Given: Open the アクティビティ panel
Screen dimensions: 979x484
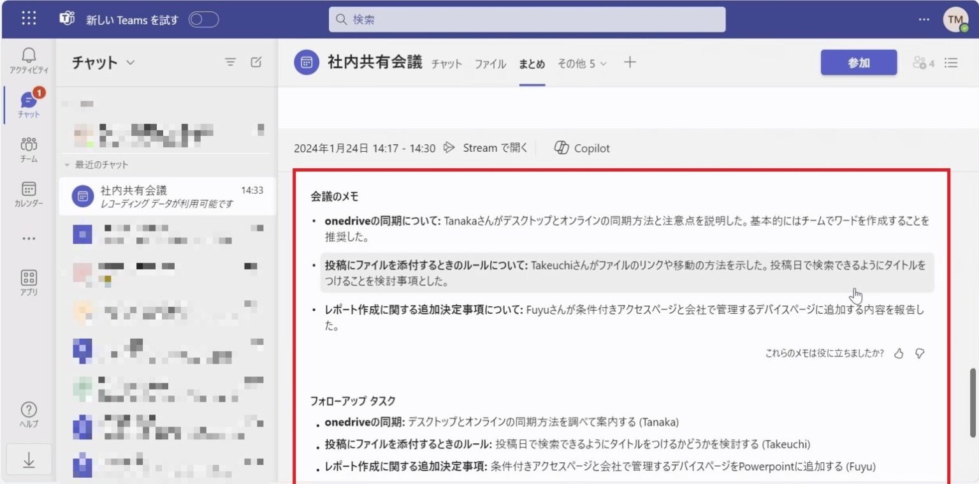Looking at the screenshot, I should (28, 61).
